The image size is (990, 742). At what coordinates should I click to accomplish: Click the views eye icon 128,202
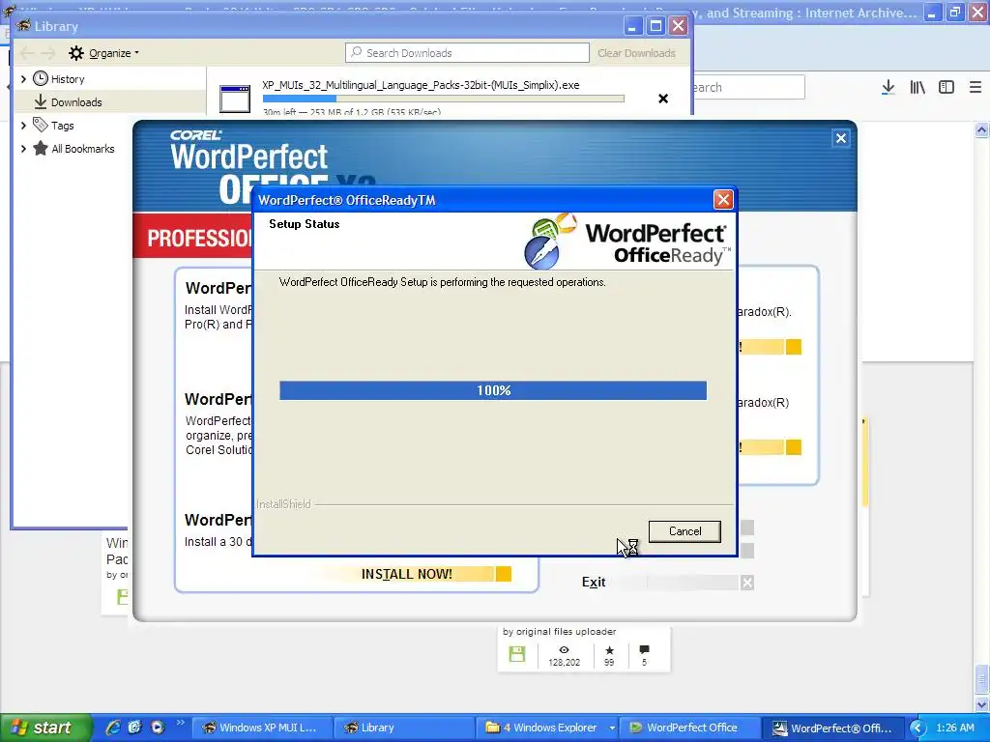click(x=564, y=650)
